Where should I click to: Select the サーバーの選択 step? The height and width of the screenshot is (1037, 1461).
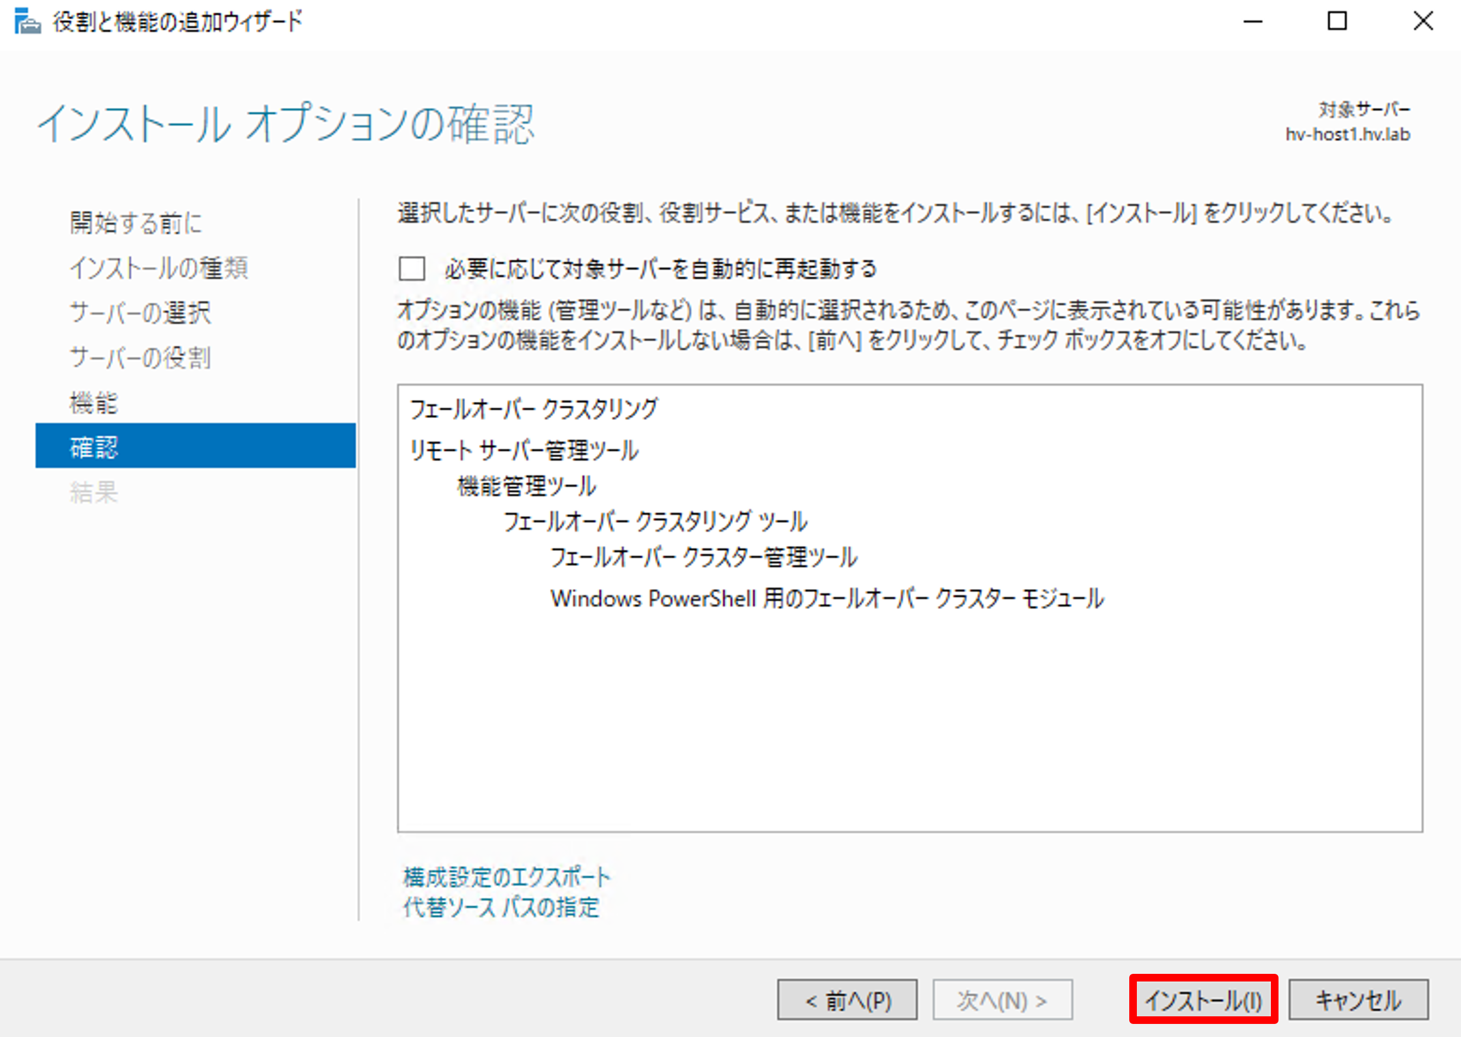coord(140,312)
